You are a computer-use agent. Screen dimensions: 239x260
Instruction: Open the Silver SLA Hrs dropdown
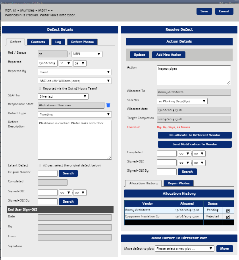coord(63,96)
